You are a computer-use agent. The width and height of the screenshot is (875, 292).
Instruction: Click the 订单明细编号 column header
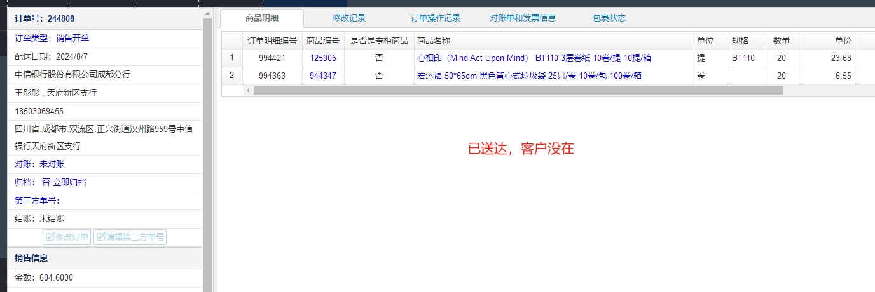(x=272, y=41)
